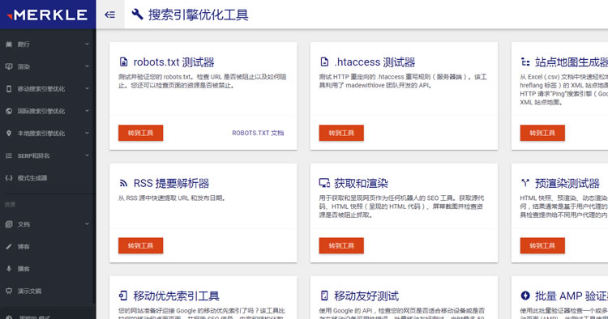The height and width of the screenshot is (319, 608).
Task: Click the list icon next to SERP和排名
Action: click(x=9, y=155)
